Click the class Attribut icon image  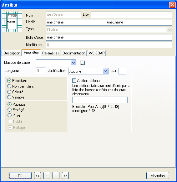(12, 22)
